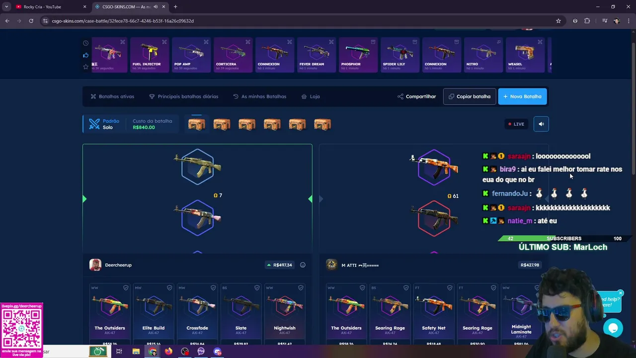Click the address bar URL
The height and width of the screenshot is (358, 636).
click(x=123, y=21)
